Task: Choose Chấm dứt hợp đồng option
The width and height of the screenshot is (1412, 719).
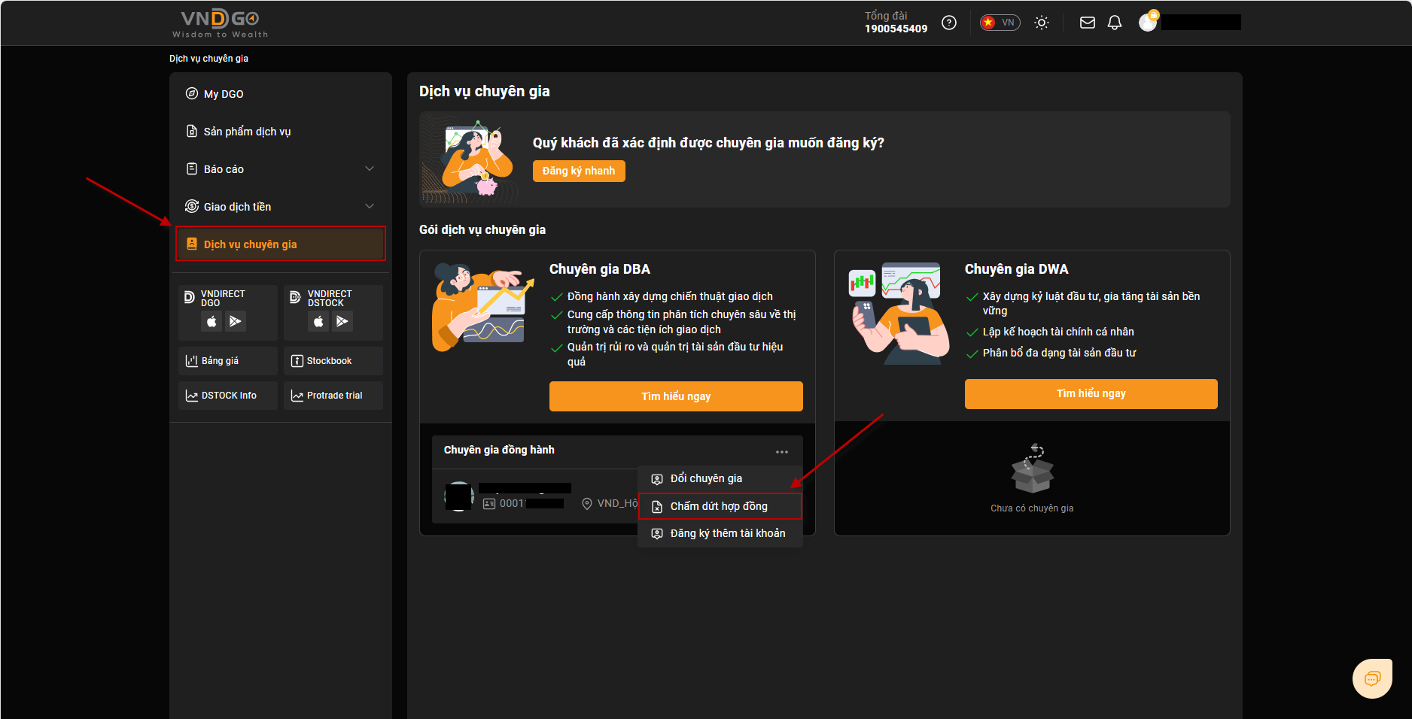Action: (720, 506)
